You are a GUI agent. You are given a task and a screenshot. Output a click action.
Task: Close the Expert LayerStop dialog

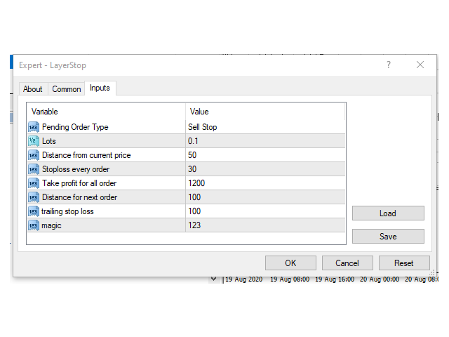(x=420, y=65)
